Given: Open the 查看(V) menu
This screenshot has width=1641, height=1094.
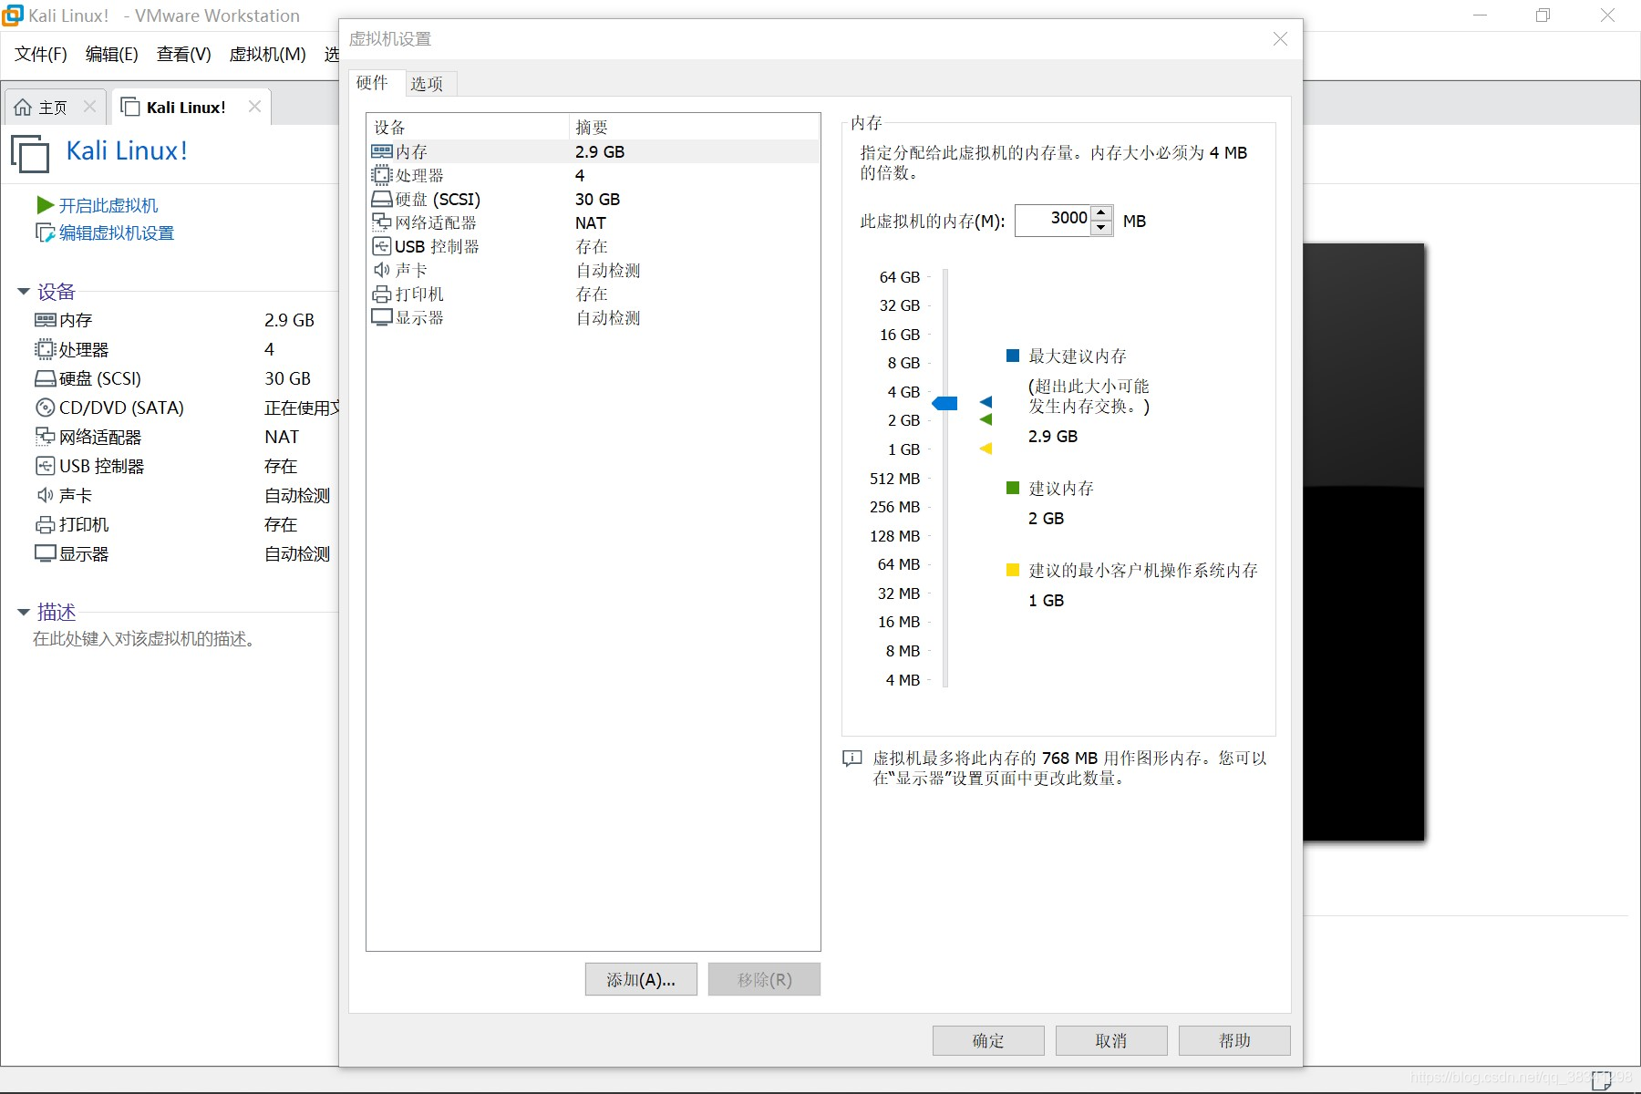Looking at the screenshot, I should click(x=183, y=55).
